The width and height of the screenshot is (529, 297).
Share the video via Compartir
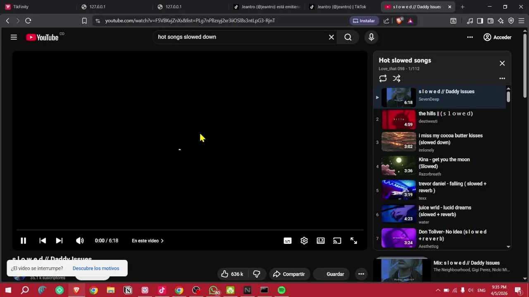tap(289, 274)
